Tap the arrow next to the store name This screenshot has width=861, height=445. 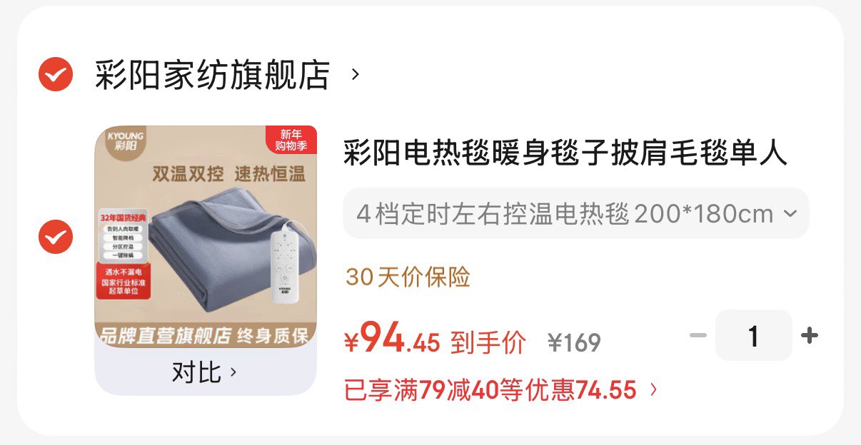(355, 74)
